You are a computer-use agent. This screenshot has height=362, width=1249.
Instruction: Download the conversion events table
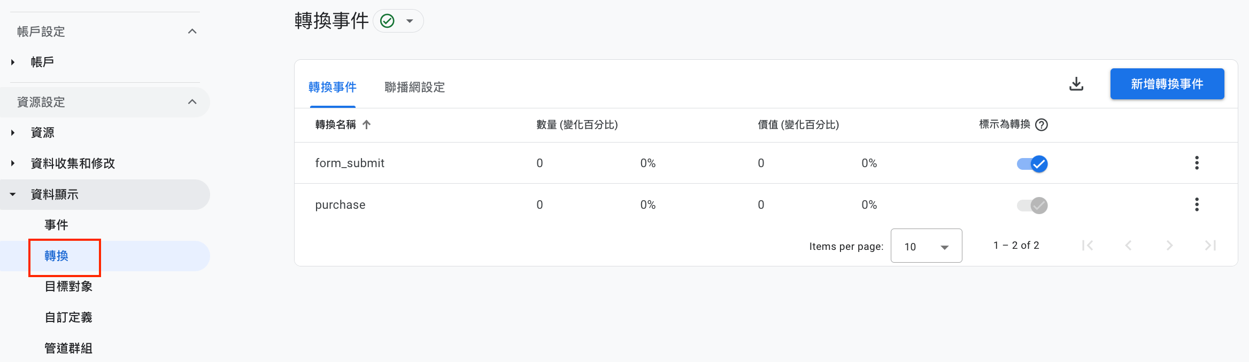click(1076, 84)
